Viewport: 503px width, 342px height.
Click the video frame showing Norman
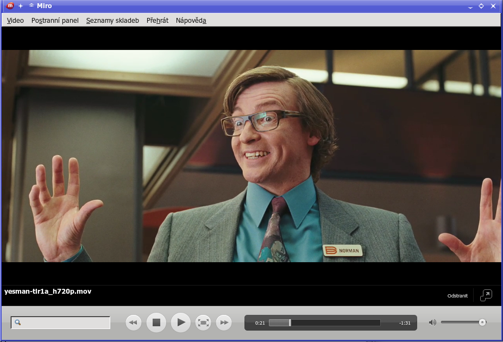pos(252,156)
